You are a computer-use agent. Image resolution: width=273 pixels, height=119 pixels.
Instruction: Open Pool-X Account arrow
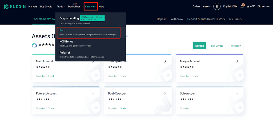[165, 94]
